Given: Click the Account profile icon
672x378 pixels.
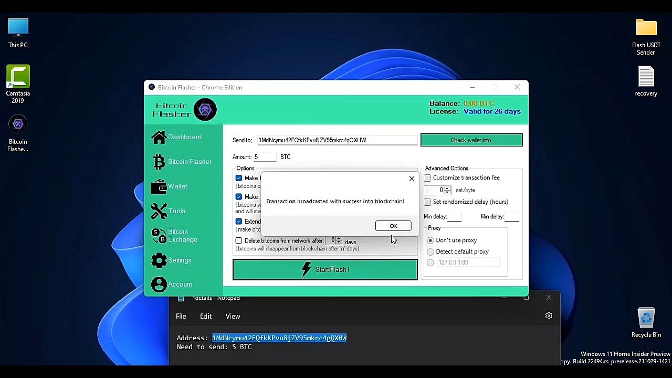Looking at the screenshot, I should click(x=159, y=285).
